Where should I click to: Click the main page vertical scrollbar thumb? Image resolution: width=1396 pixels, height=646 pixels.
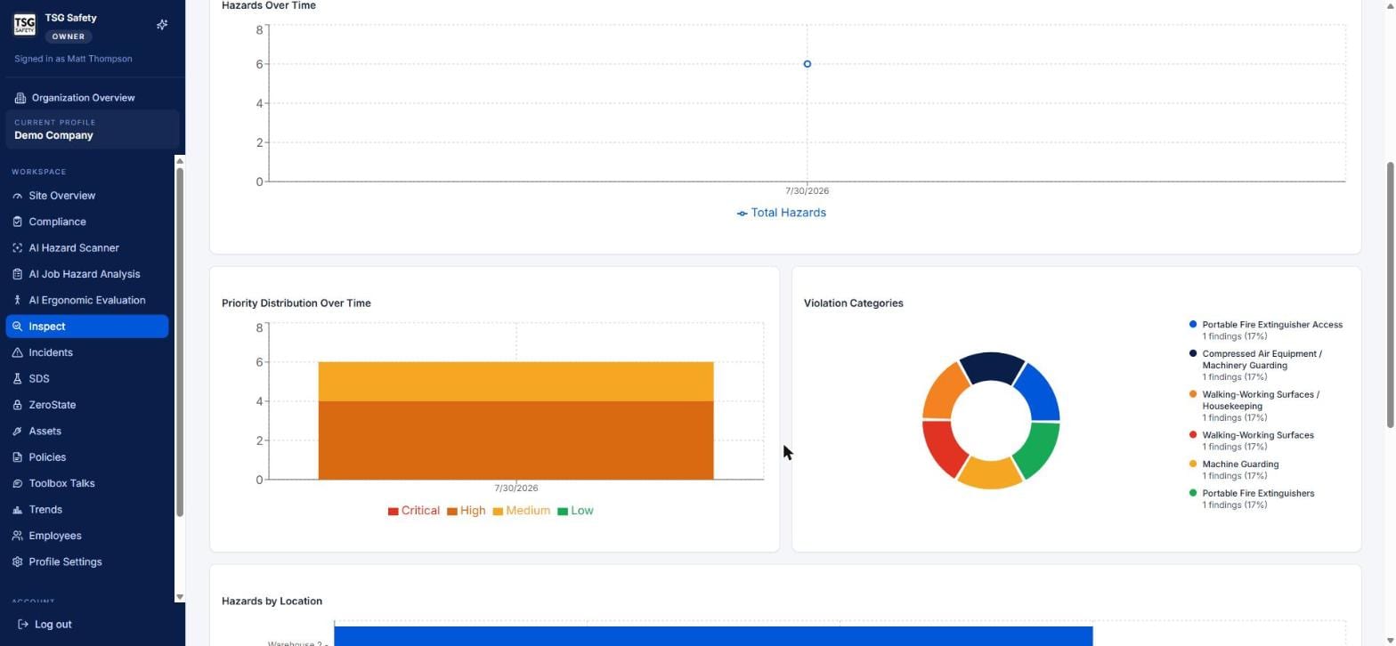click(x=1390, y=295)
